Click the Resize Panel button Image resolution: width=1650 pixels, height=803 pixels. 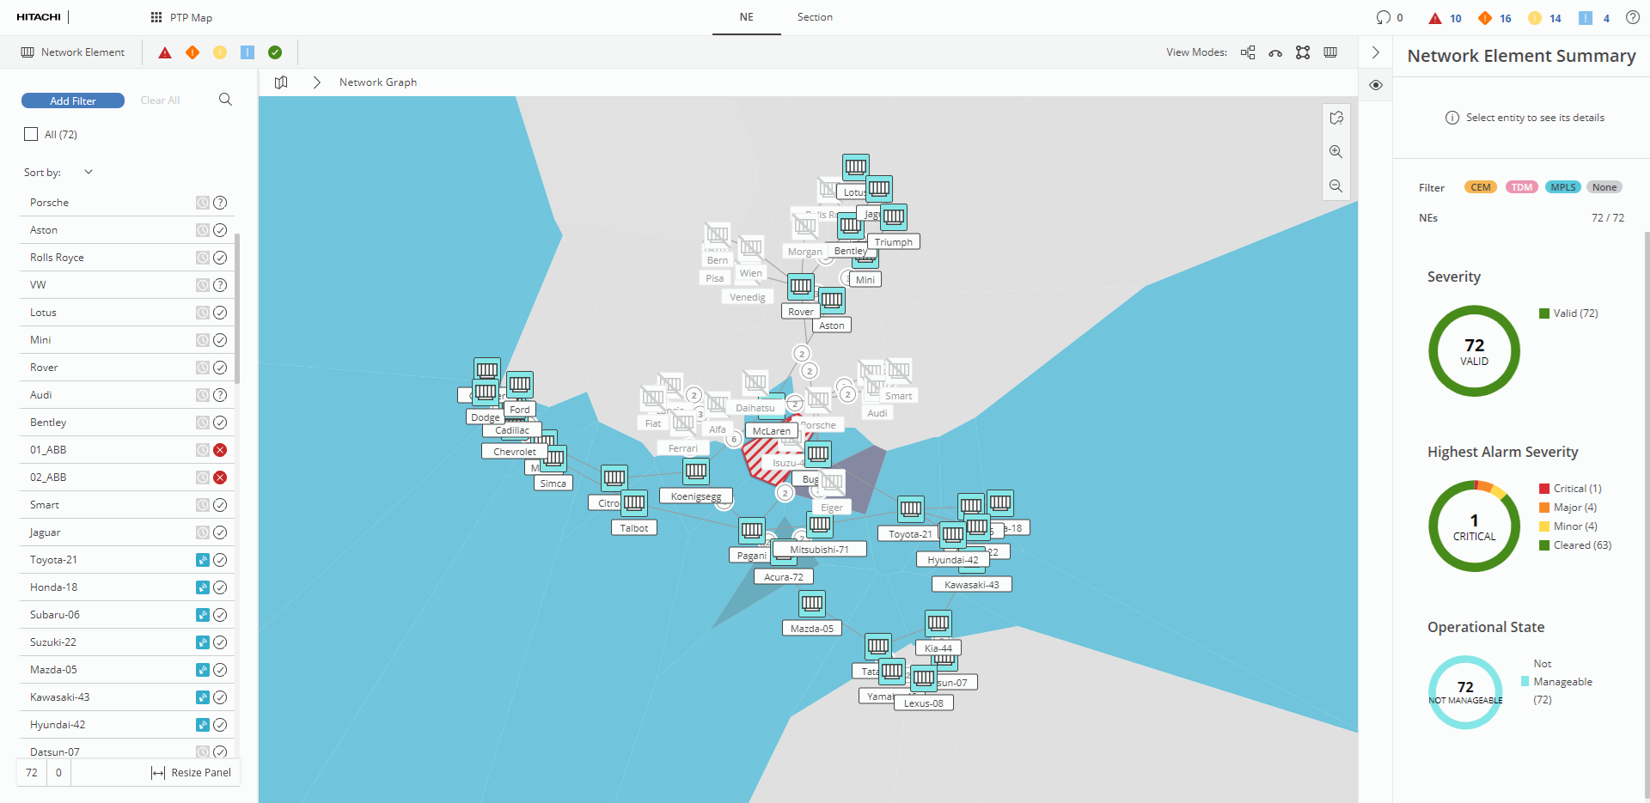[x=191, y=772]
